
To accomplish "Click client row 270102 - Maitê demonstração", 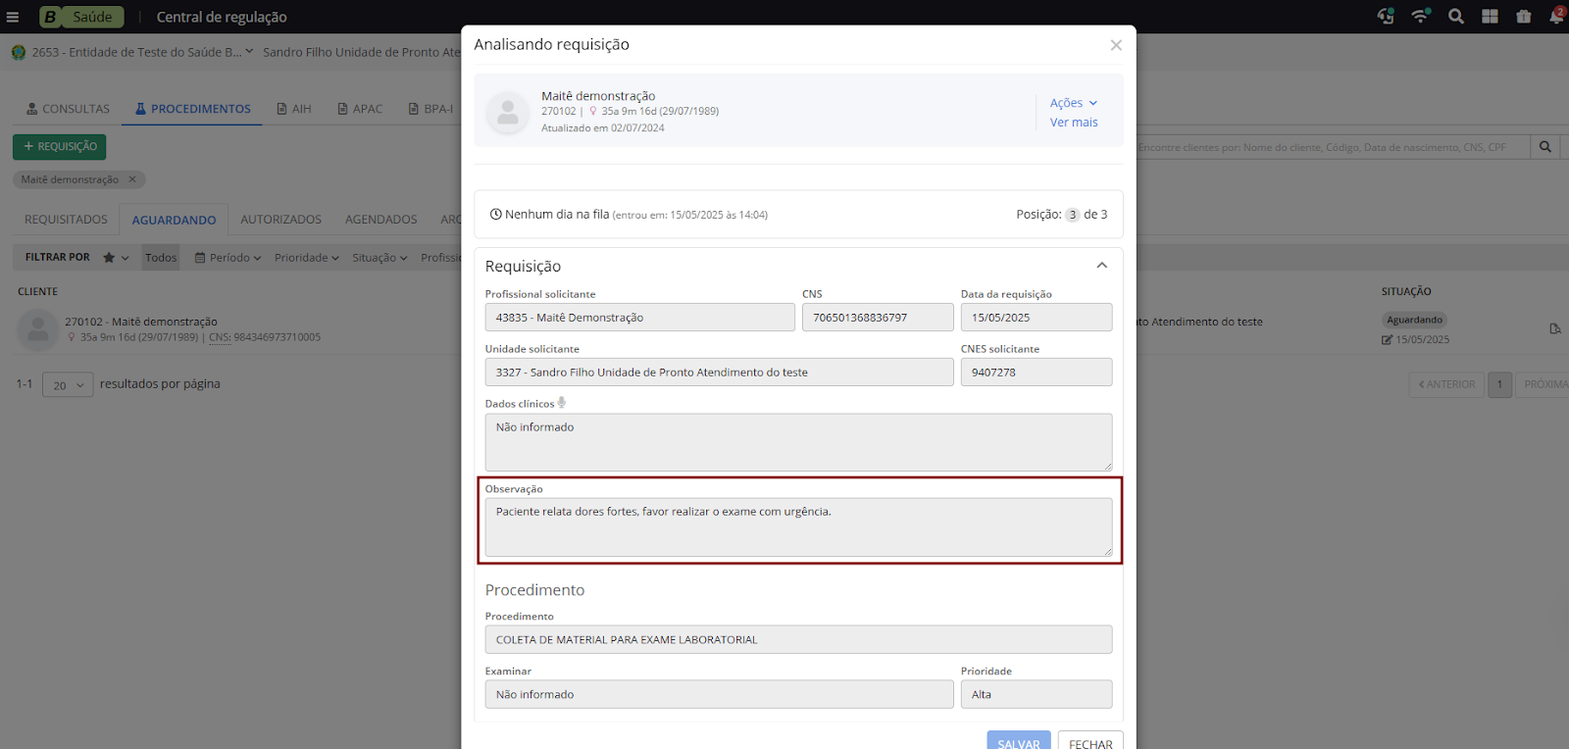I will coord(141,322).
